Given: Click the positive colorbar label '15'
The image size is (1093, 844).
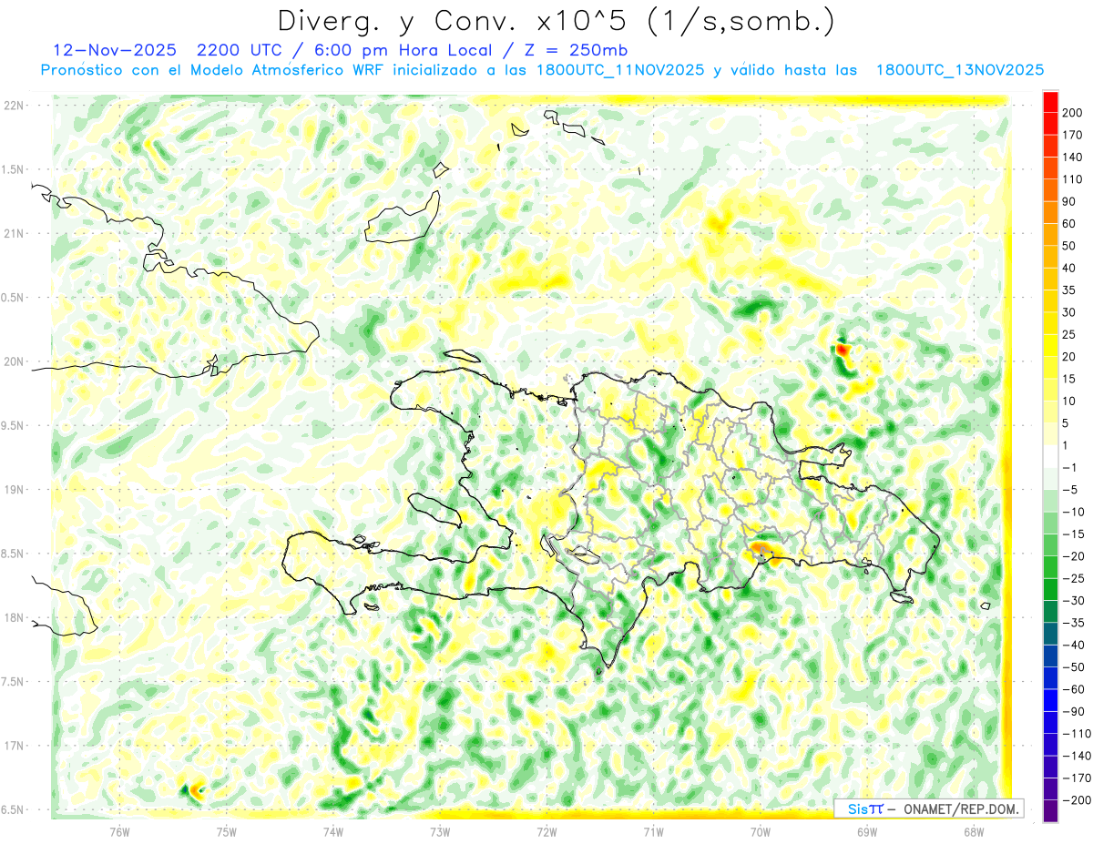Looking at the screenshot, I should coord(1070,379).
